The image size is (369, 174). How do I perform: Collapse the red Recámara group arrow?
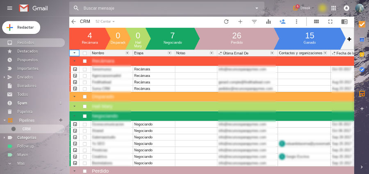(75, 61)
